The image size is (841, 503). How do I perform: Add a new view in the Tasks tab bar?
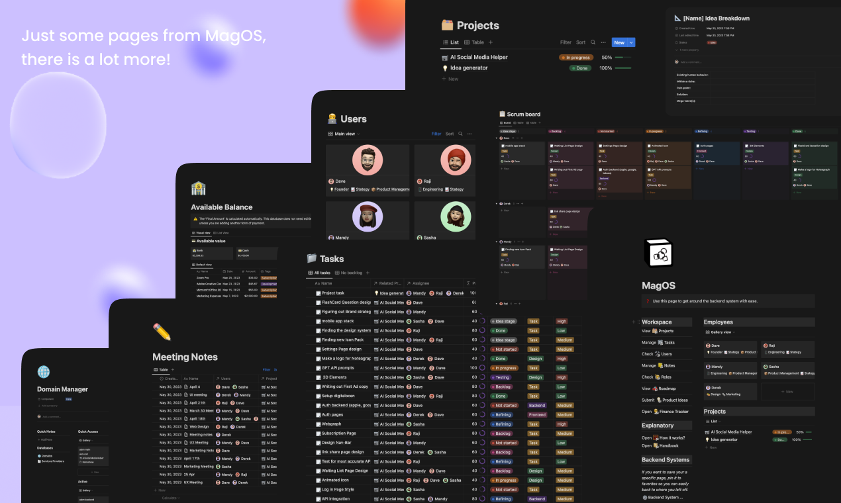click(368, 273)
